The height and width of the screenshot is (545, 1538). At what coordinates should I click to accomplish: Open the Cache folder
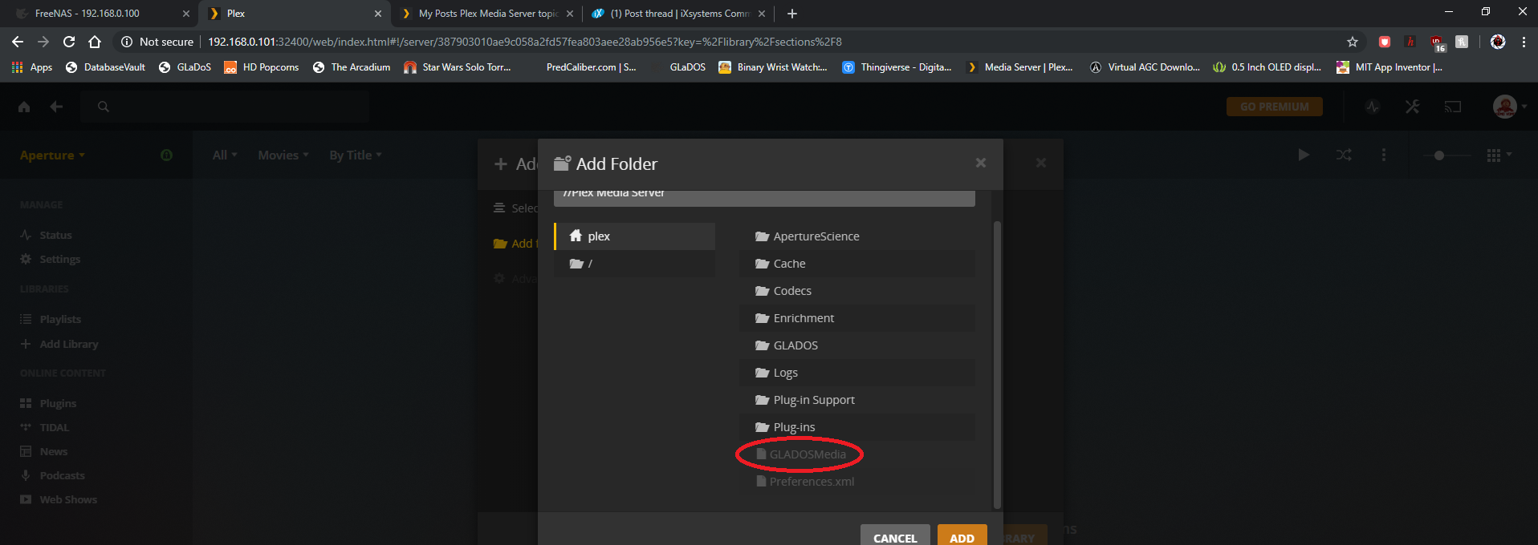(x=857, y=264)
